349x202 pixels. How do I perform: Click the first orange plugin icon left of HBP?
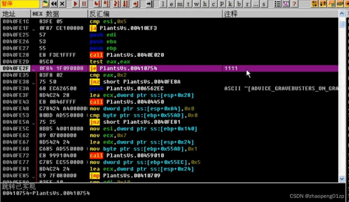point(314,4)
